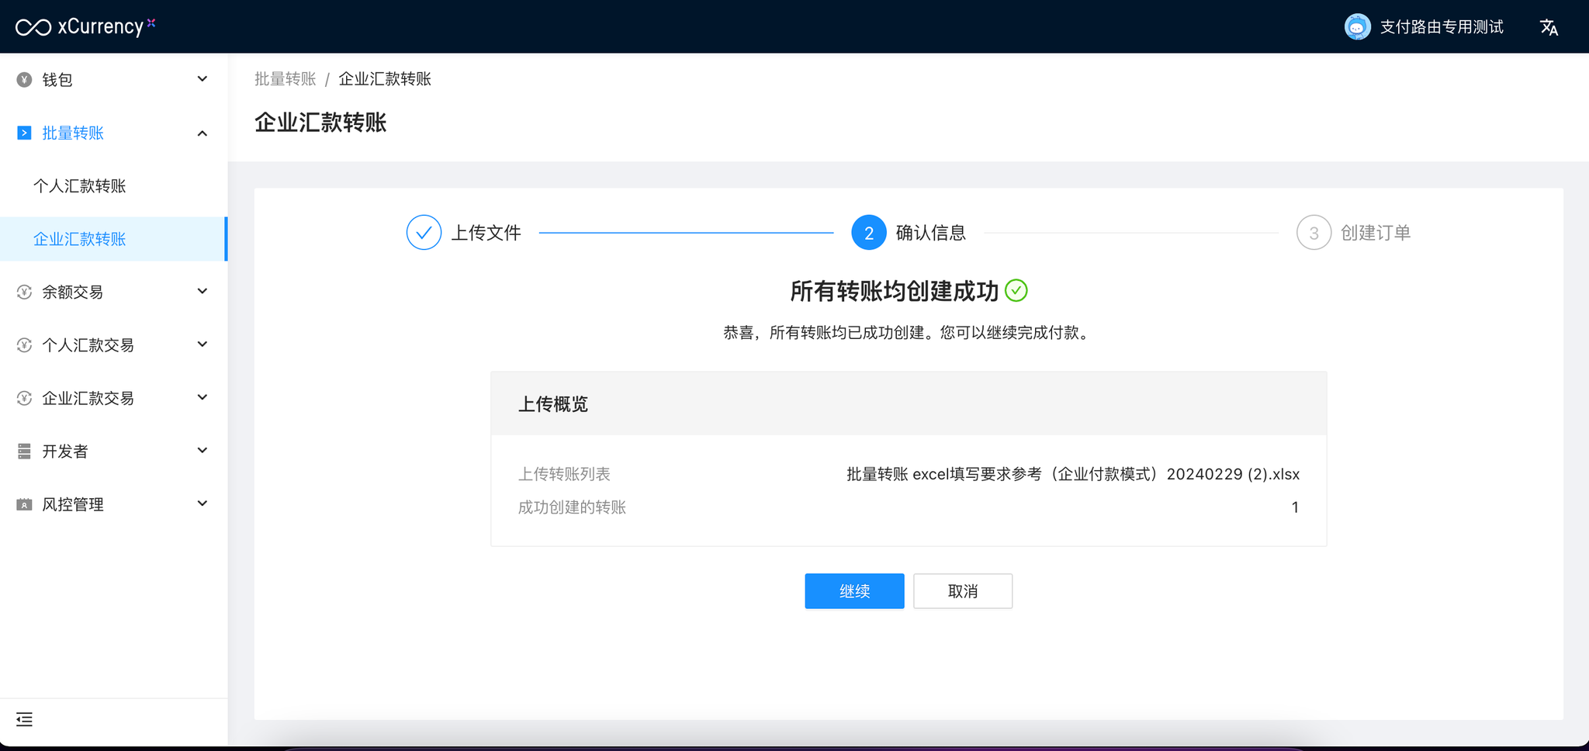1589x751 pixels.
Task: Click the 支付路由专用测试 account name
Action: pyautogui.click(x=1442, y=27)
